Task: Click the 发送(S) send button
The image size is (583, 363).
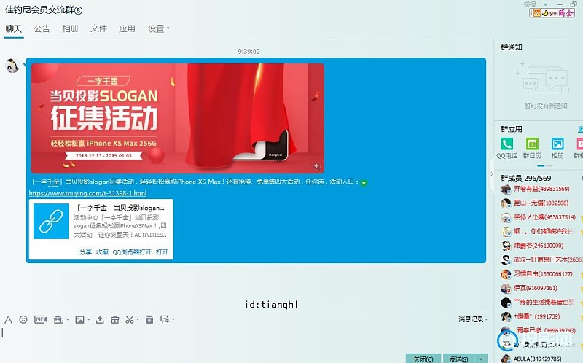Action: point(458,359)
